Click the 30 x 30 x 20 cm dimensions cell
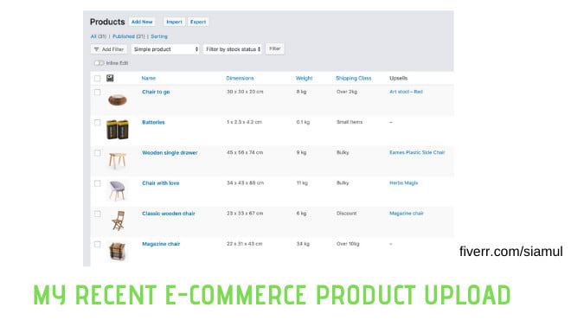The image size is (571, 320). pyautogui.click(x=245, y=92)
